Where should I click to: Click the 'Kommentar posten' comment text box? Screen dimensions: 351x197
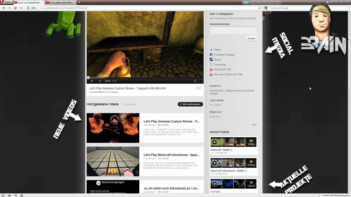coord(234,30)
